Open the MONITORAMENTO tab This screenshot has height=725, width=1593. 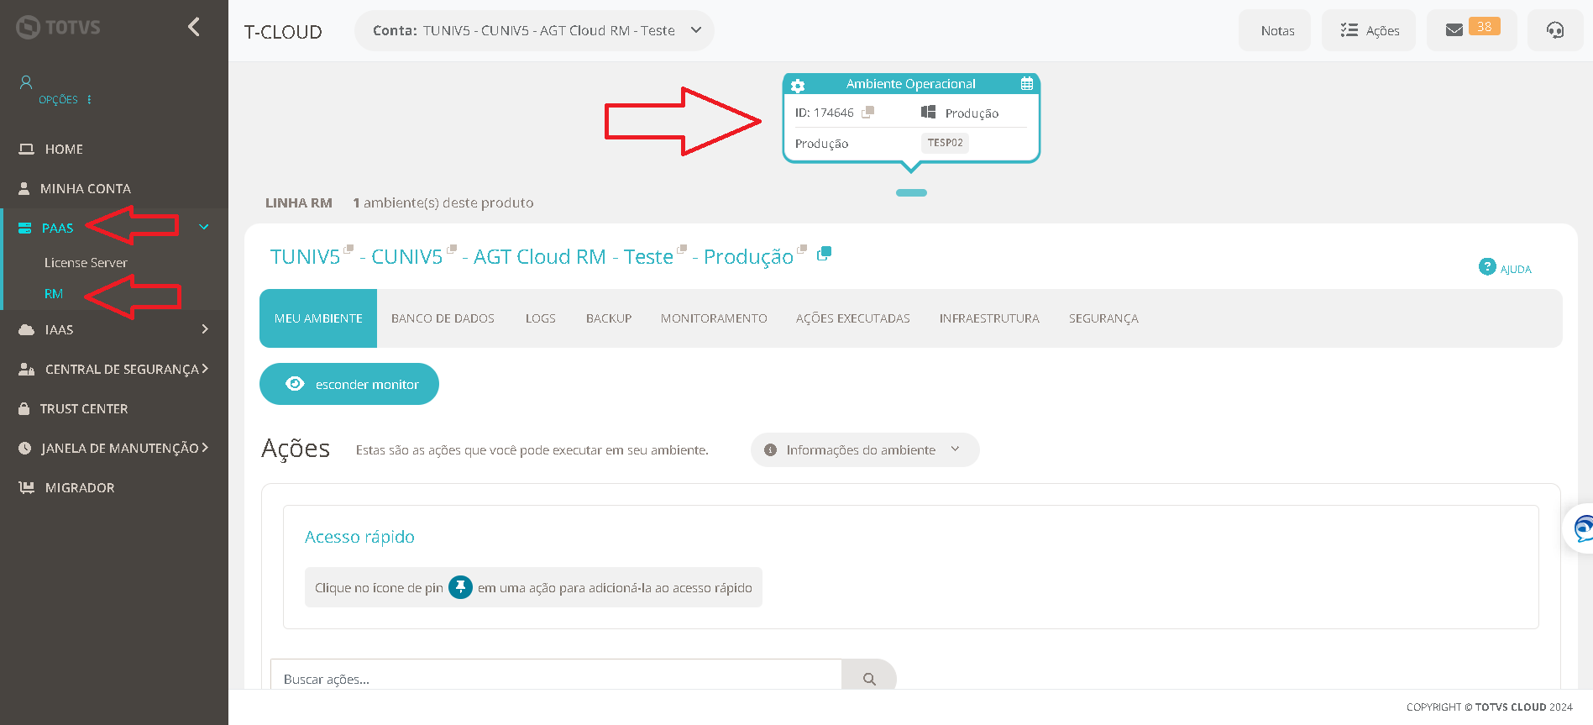[714, 318]
